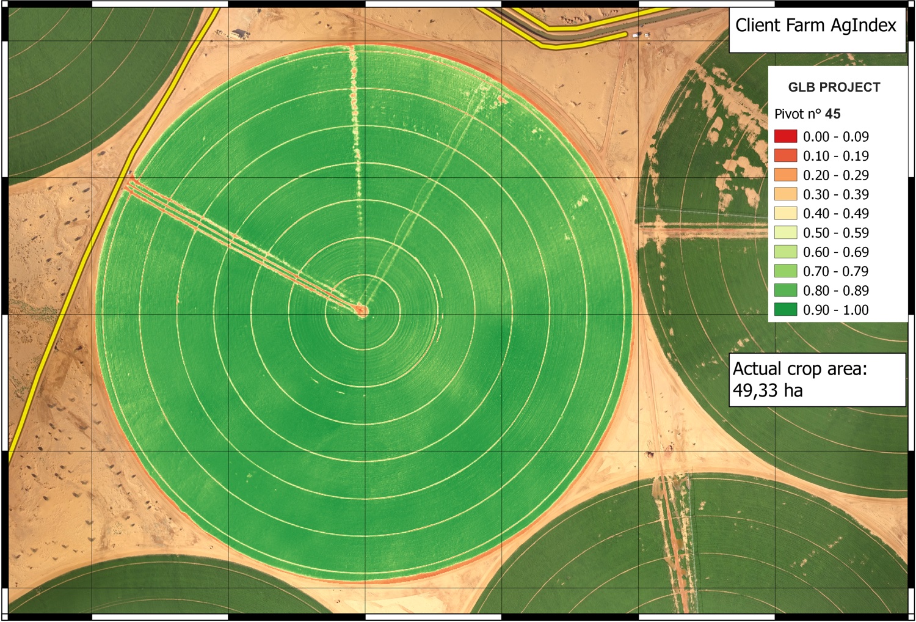Click the '0.90 - 1.00' range label
916x622 pixels.
tap(836, 310)
